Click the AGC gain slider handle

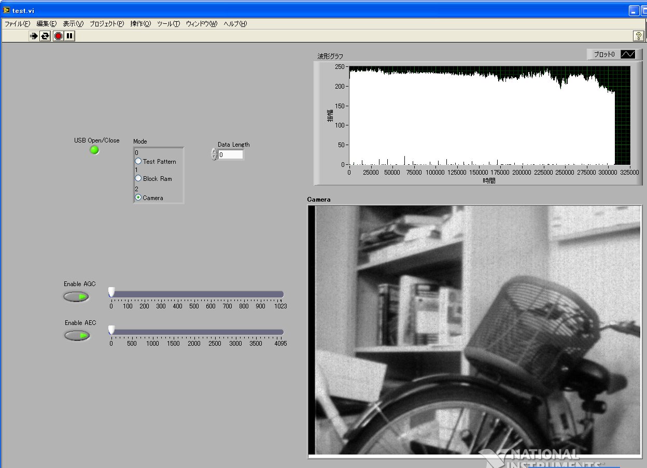point(111,293)
